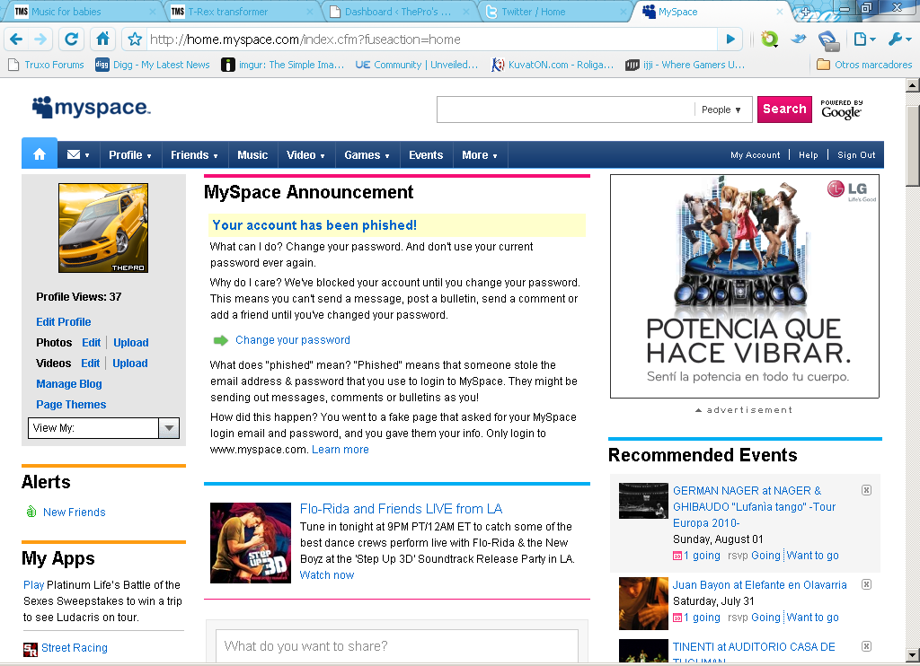Click the browser address bar

(431, 39)
